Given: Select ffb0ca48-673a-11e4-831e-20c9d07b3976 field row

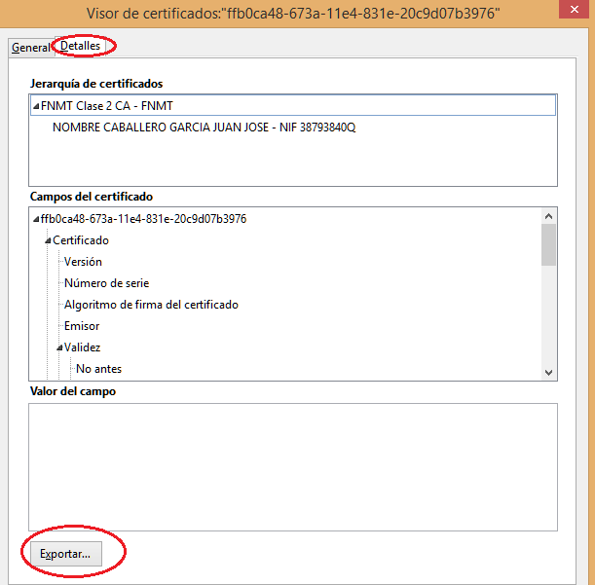Looking at the screenshot, I should click(x=143, y=219).
